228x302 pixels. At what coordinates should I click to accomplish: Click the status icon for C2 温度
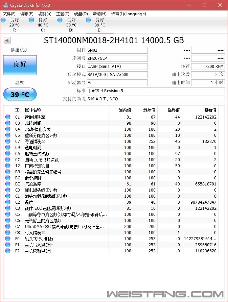(x=8, y=202)
